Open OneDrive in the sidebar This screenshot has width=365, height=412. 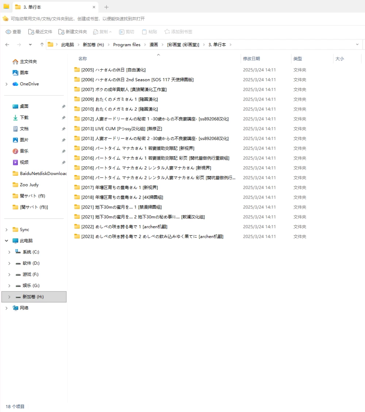[26, 84]
